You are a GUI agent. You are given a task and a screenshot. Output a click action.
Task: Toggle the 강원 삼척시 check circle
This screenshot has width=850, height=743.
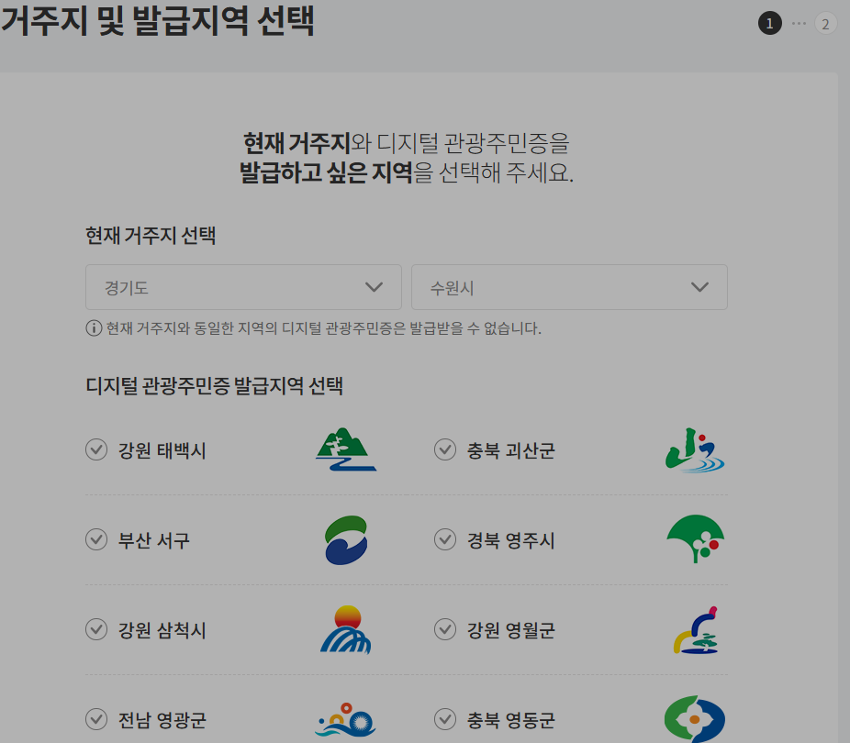[x=96, y=629]
